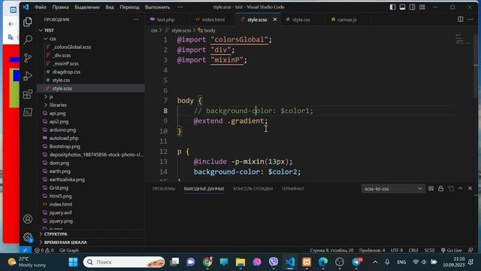Open the File menu

tap(41, 7)
